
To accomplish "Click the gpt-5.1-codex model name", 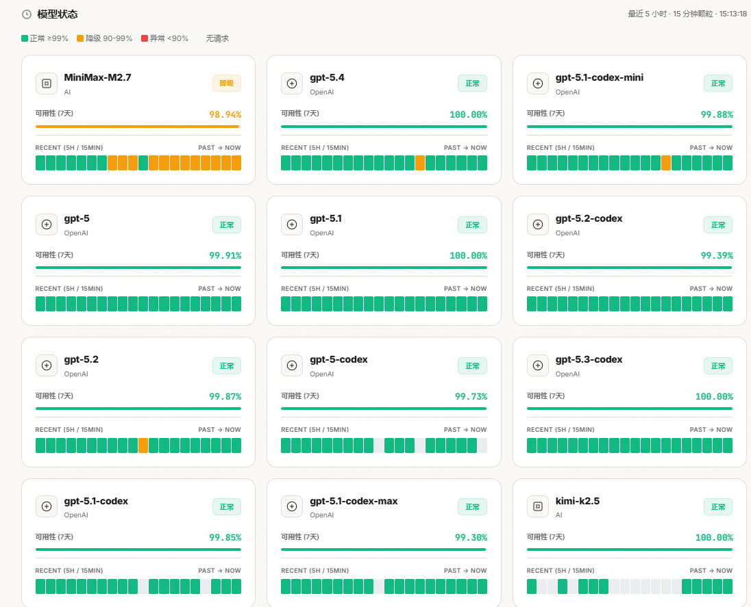I will tap(96, 501).
